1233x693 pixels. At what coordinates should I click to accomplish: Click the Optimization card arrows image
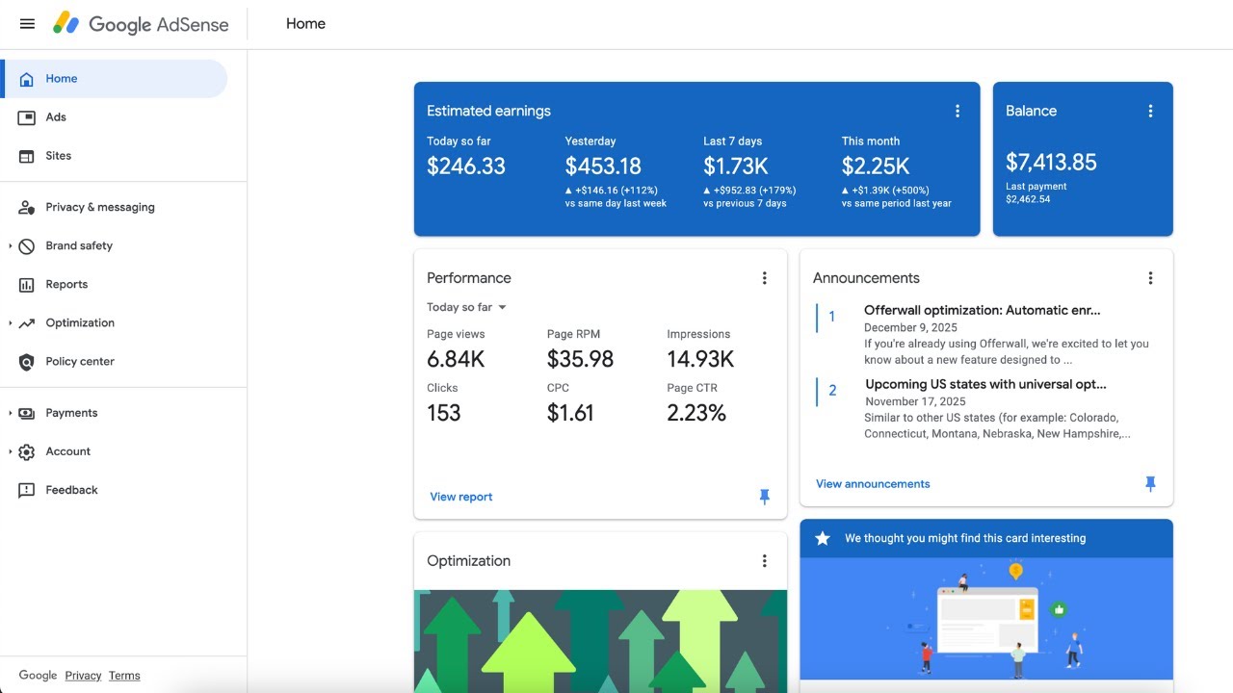[x=600, y=641]
